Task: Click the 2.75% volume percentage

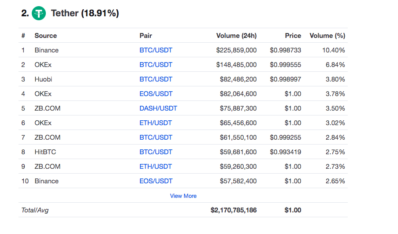Action: click(x=335, y=152)
